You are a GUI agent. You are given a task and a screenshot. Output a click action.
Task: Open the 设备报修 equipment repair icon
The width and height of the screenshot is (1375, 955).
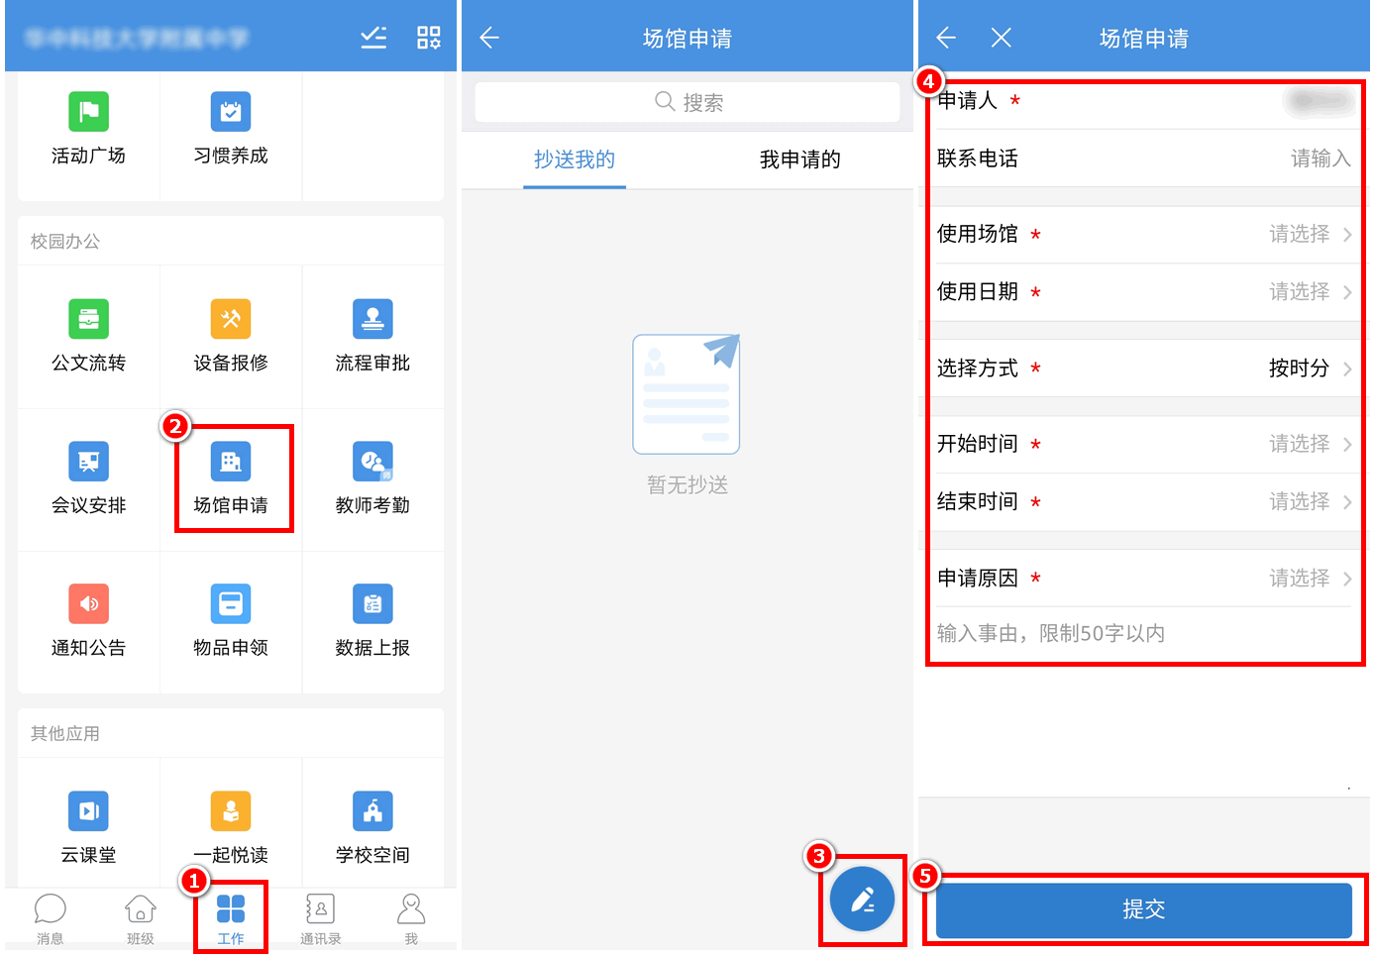pos(231,320)
